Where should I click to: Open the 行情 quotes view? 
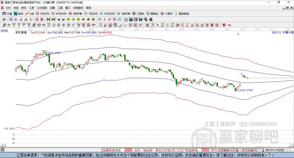pos(7,14)
